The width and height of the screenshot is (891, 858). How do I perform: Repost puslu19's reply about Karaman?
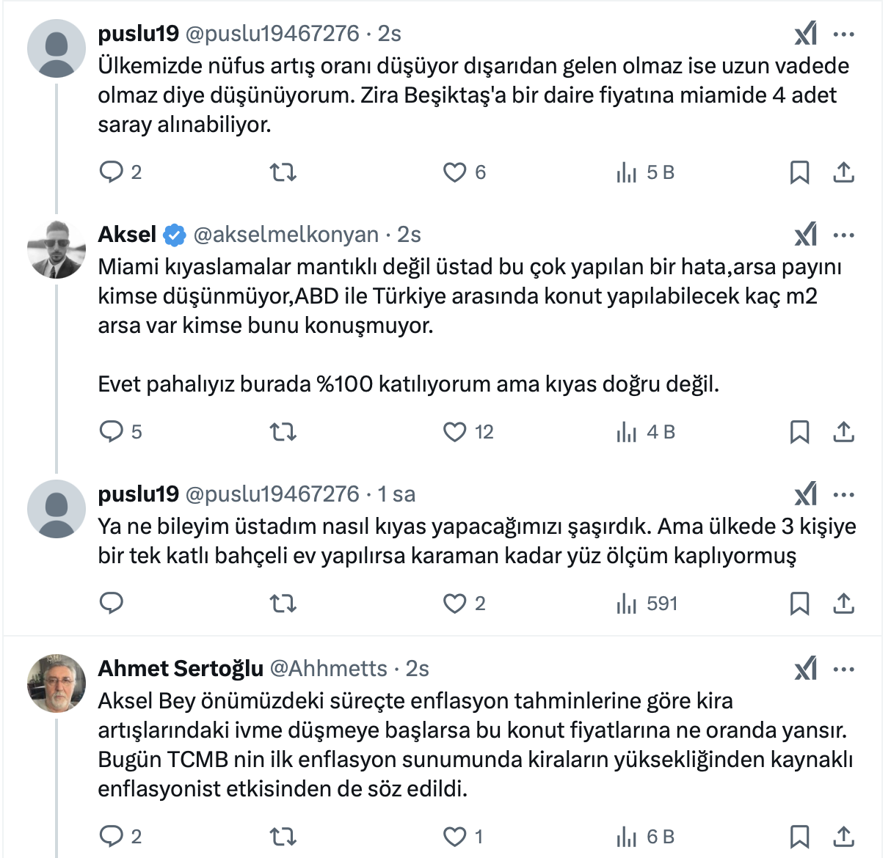coord(283,604)
